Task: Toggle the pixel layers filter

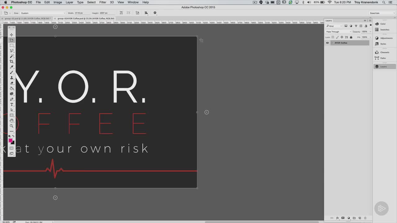Action: [346, 26]
